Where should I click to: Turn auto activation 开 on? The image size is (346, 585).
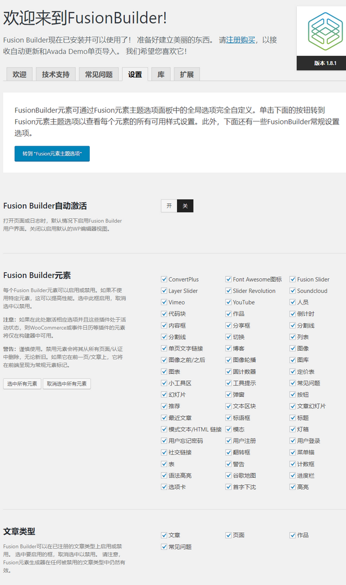[169, 206]
